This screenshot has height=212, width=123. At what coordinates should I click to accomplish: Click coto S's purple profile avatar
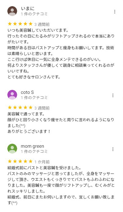click(x=12, y=95)
